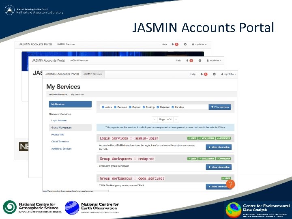Click National Centre for Atmospheric Science logo
This screenshot has height=219, width=292.
point(32,207)
